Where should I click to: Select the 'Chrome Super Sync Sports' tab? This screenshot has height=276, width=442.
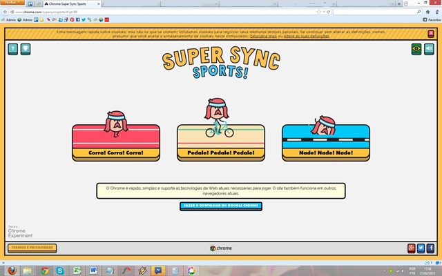point(72,4)
